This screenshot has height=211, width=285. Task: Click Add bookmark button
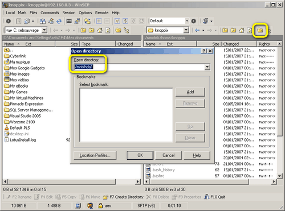190,92
